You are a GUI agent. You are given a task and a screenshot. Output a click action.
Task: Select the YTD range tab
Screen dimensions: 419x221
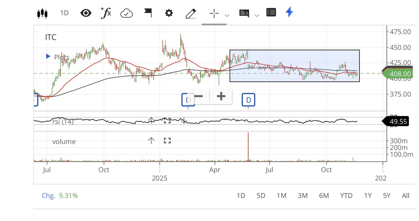click(x=346, y=196)
